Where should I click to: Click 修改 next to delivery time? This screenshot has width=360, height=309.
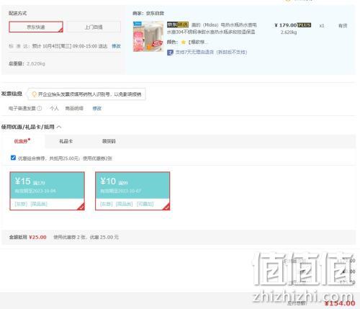[x=116, y=46]
